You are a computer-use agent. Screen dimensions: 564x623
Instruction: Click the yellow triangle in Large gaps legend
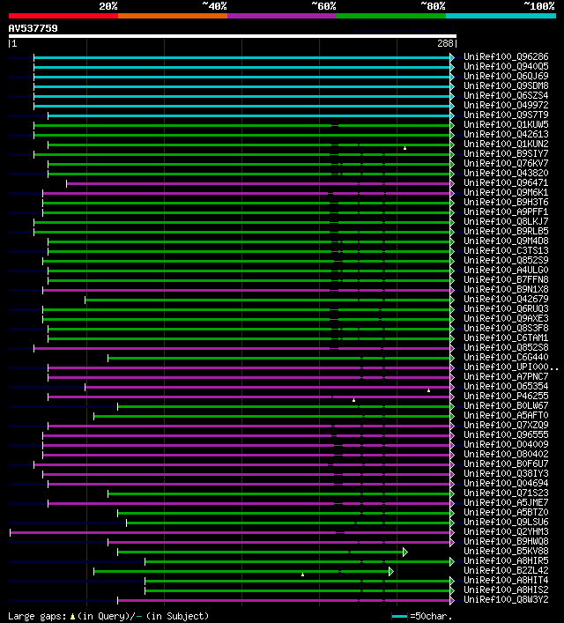tap(72, 616)
